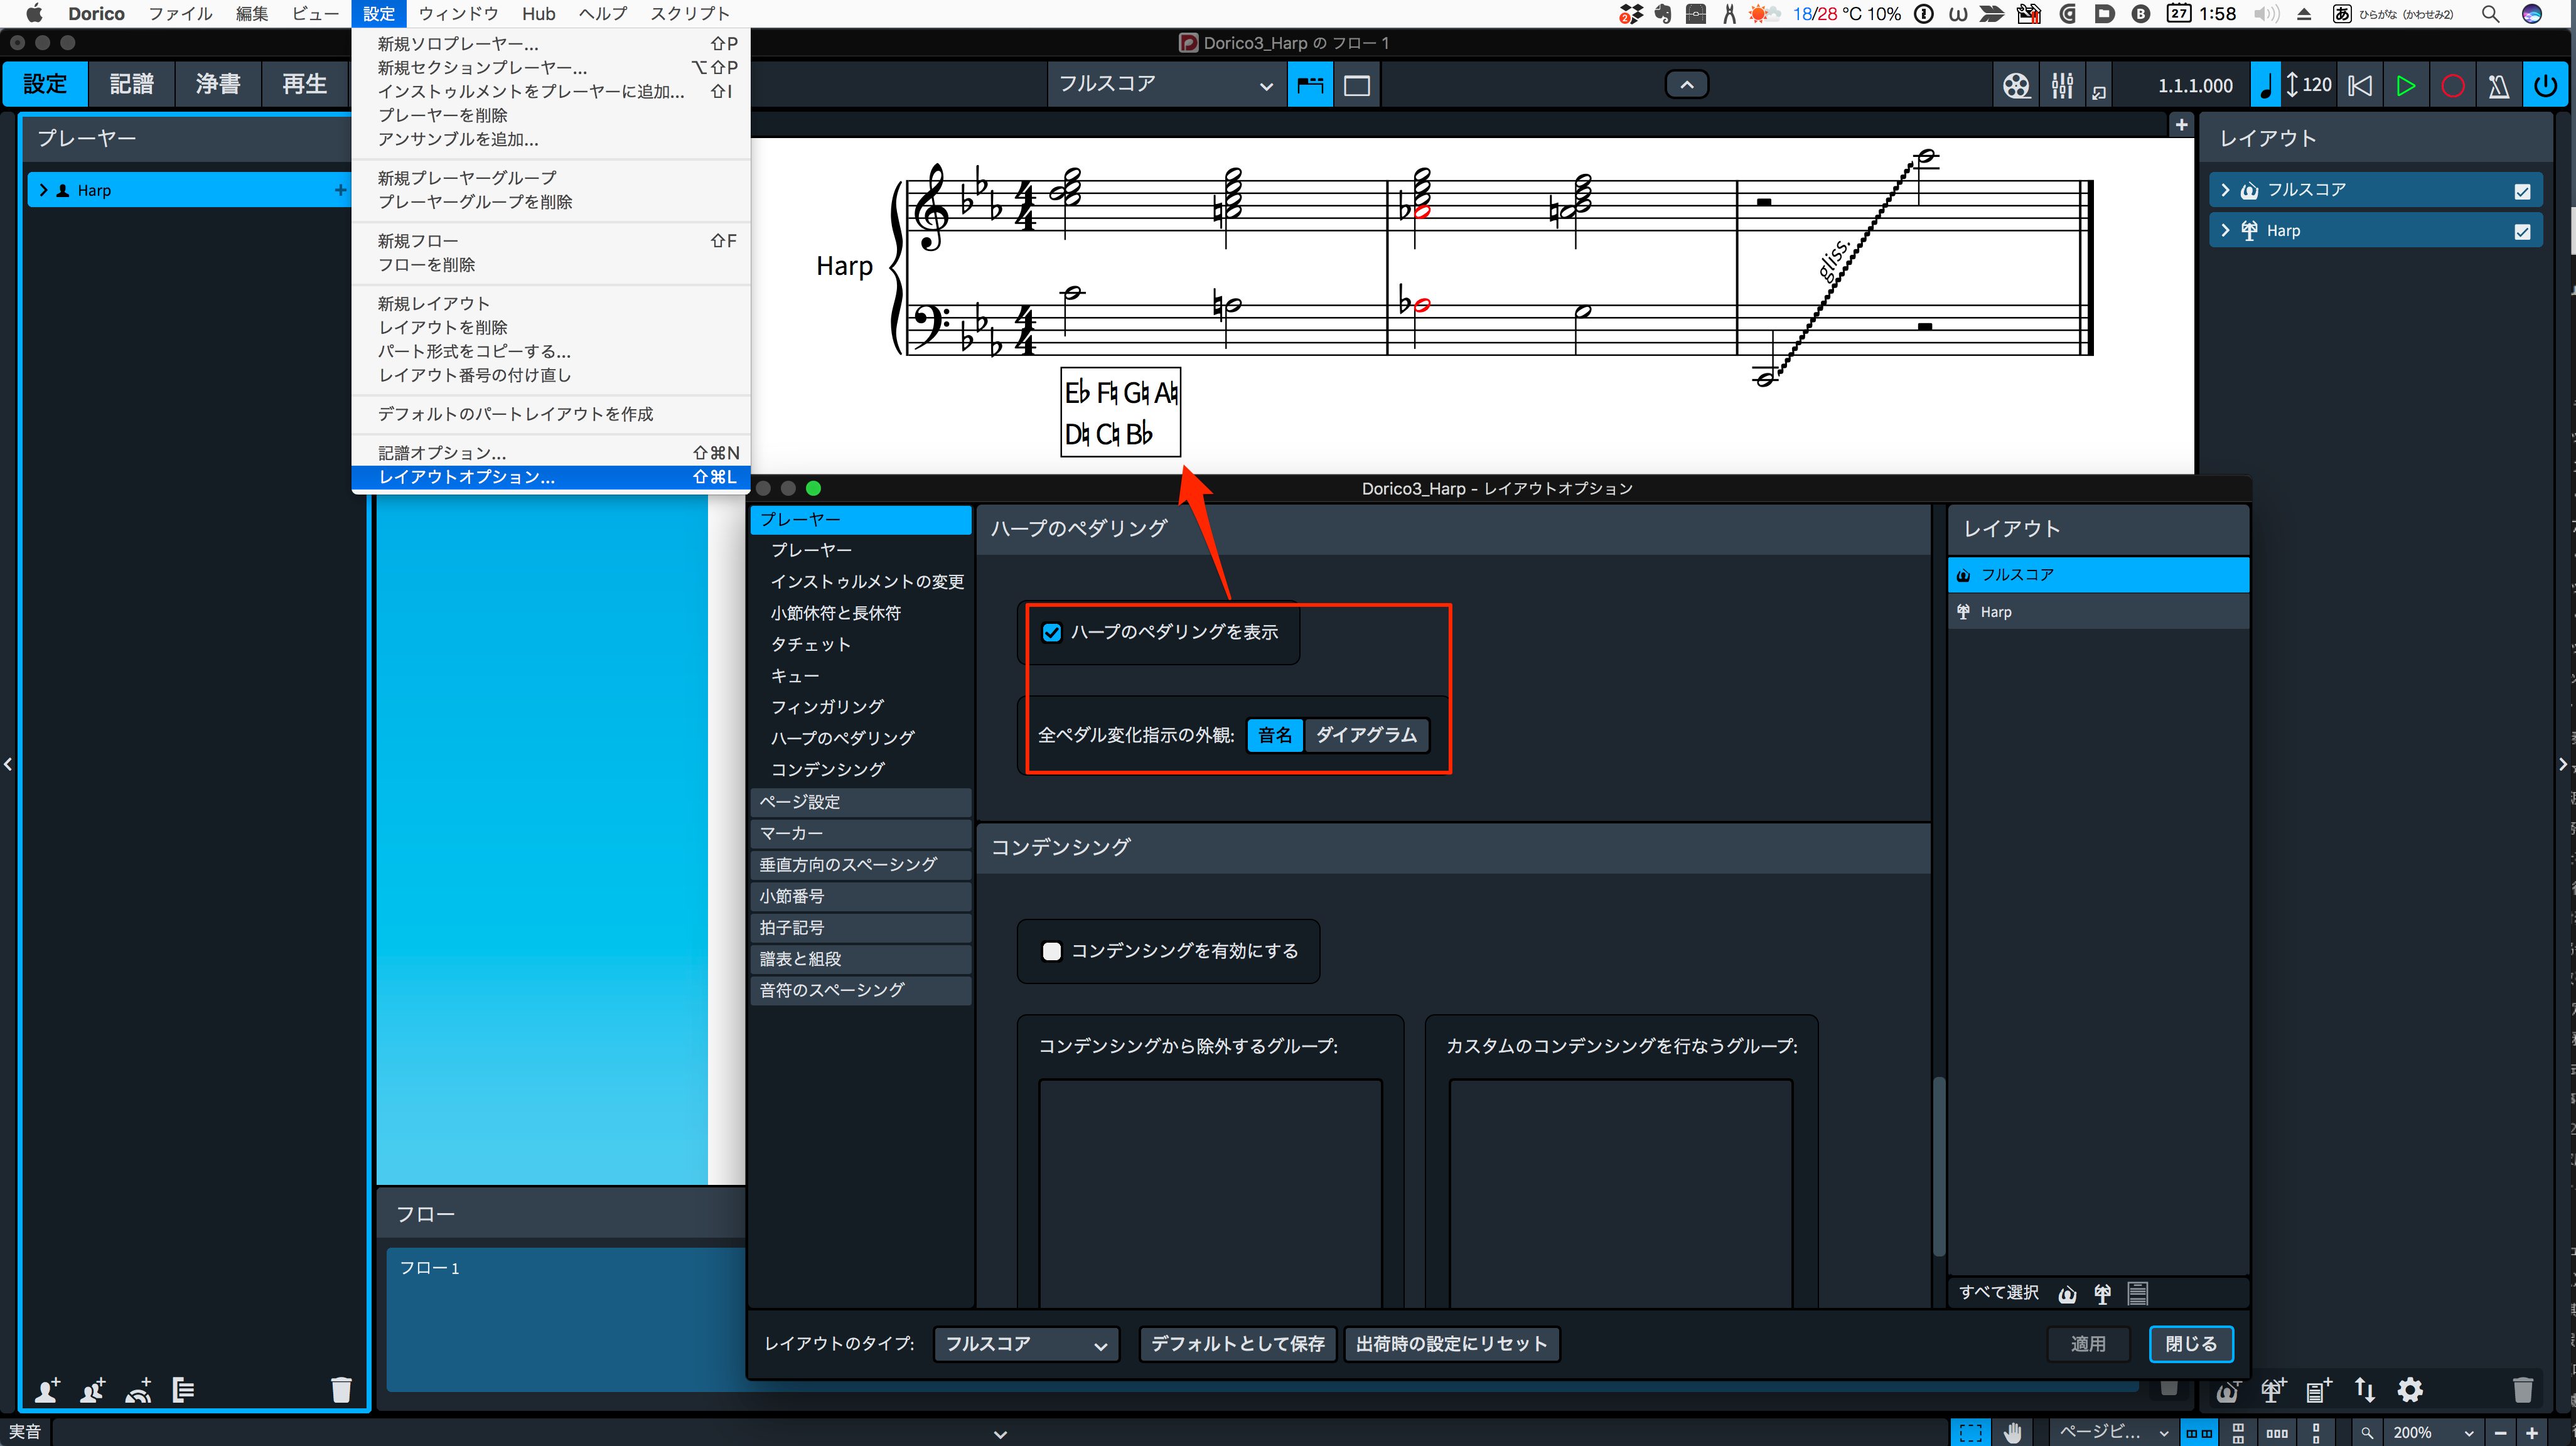Expand Harp layout in Layouts panel

[2225, 231]
